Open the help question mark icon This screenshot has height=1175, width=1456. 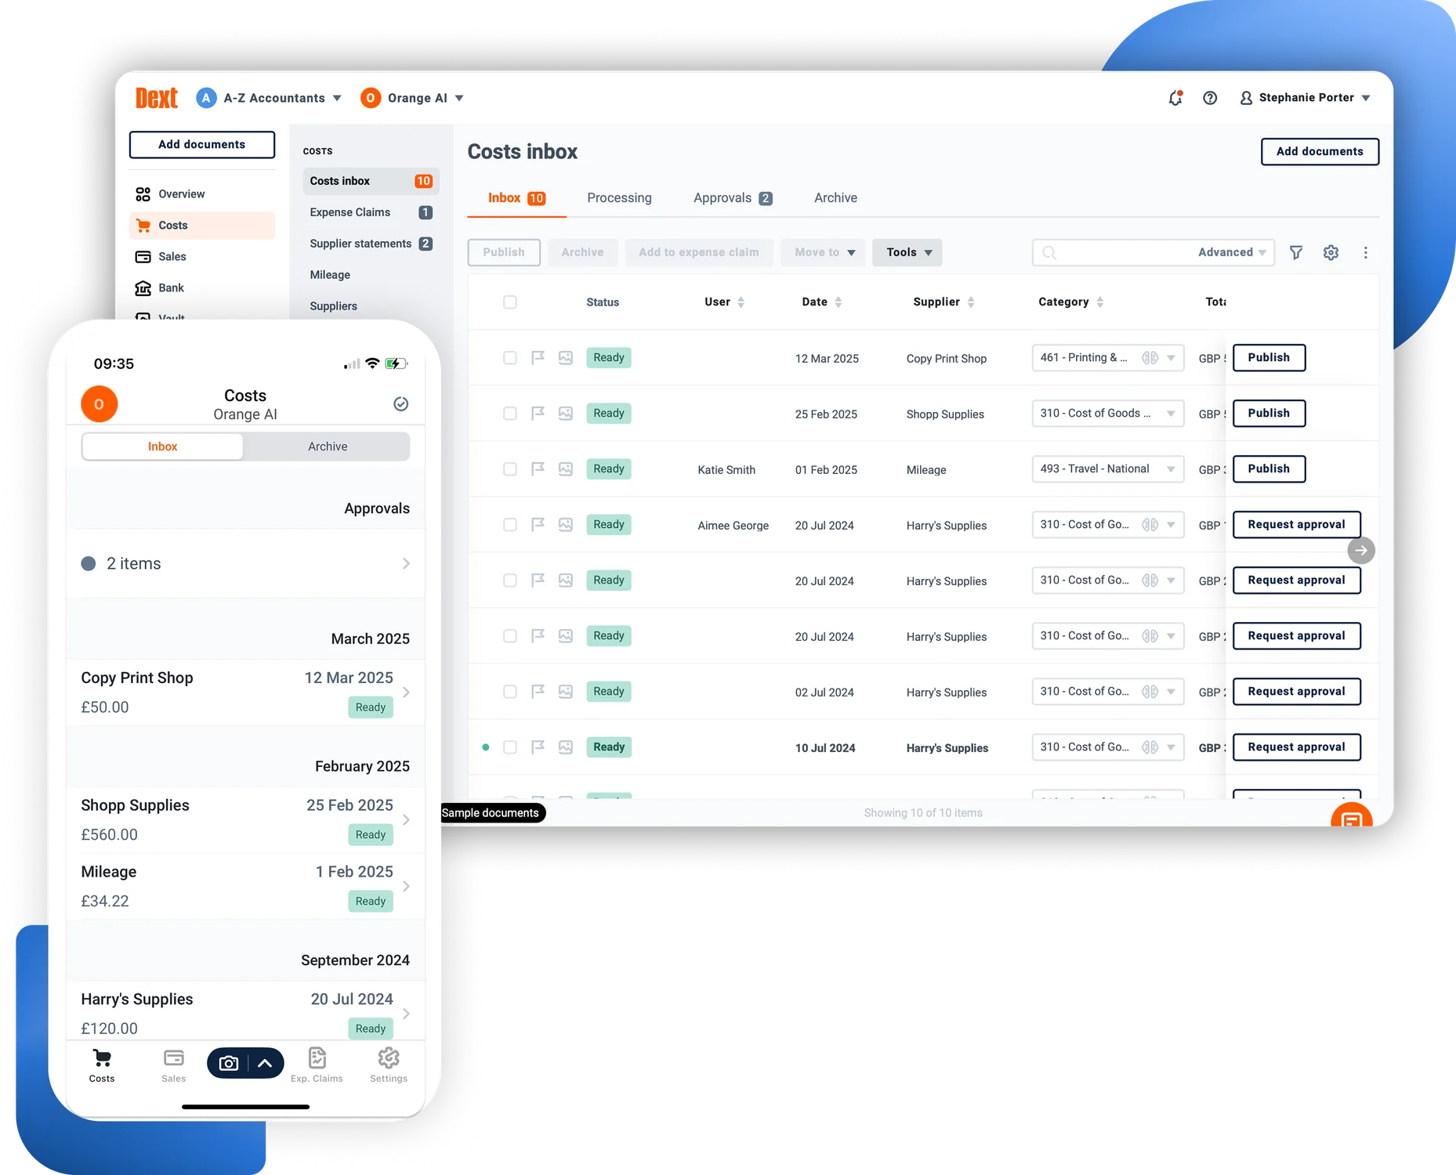pyautogui.click(x=1210, y=98)
